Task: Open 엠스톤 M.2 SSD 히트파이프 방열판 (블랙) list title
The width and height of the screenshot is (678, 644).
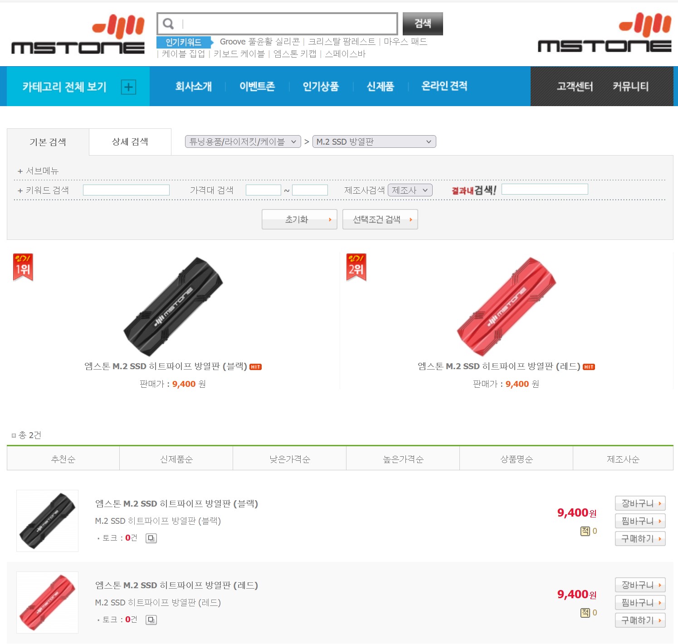Action: pyautogui.click(x=176, y=504)
